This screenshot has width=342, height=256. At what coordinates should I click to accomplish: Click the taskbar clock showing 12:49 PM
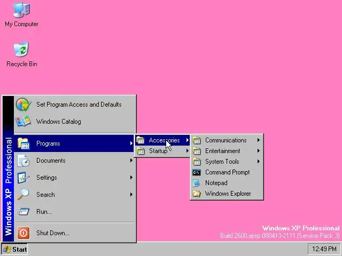click(324, 249)
